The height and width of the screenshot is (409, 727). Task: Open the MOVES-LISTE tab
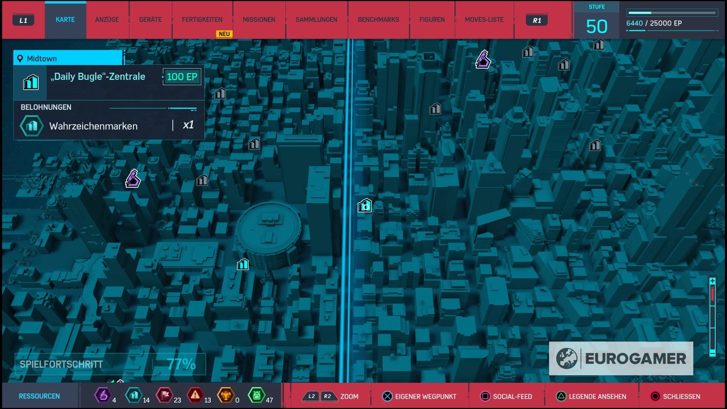(x=484, y=20)
